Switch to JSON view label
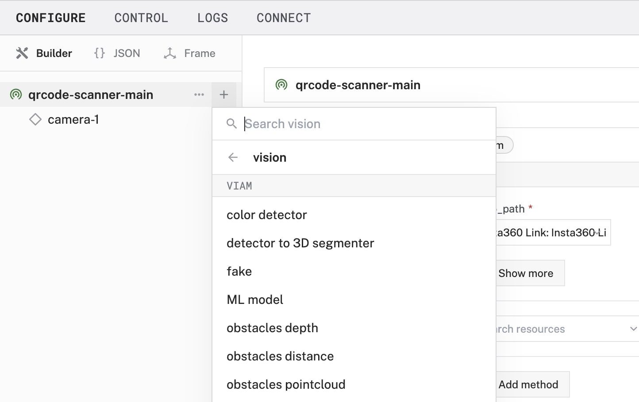 point(127,53)
